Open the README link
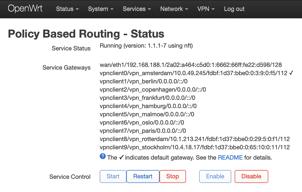This screenshot has width=302, height=192. pyautogui.click(x=230, y=157)
